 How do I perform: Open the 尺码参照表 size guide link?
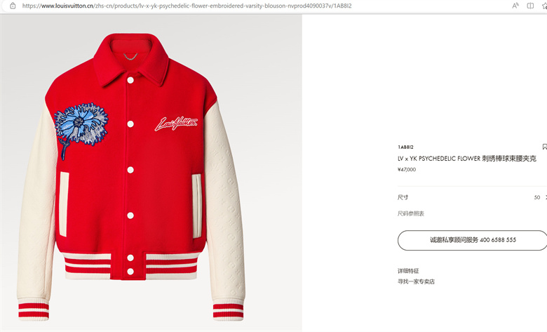[x=410, y=213]
